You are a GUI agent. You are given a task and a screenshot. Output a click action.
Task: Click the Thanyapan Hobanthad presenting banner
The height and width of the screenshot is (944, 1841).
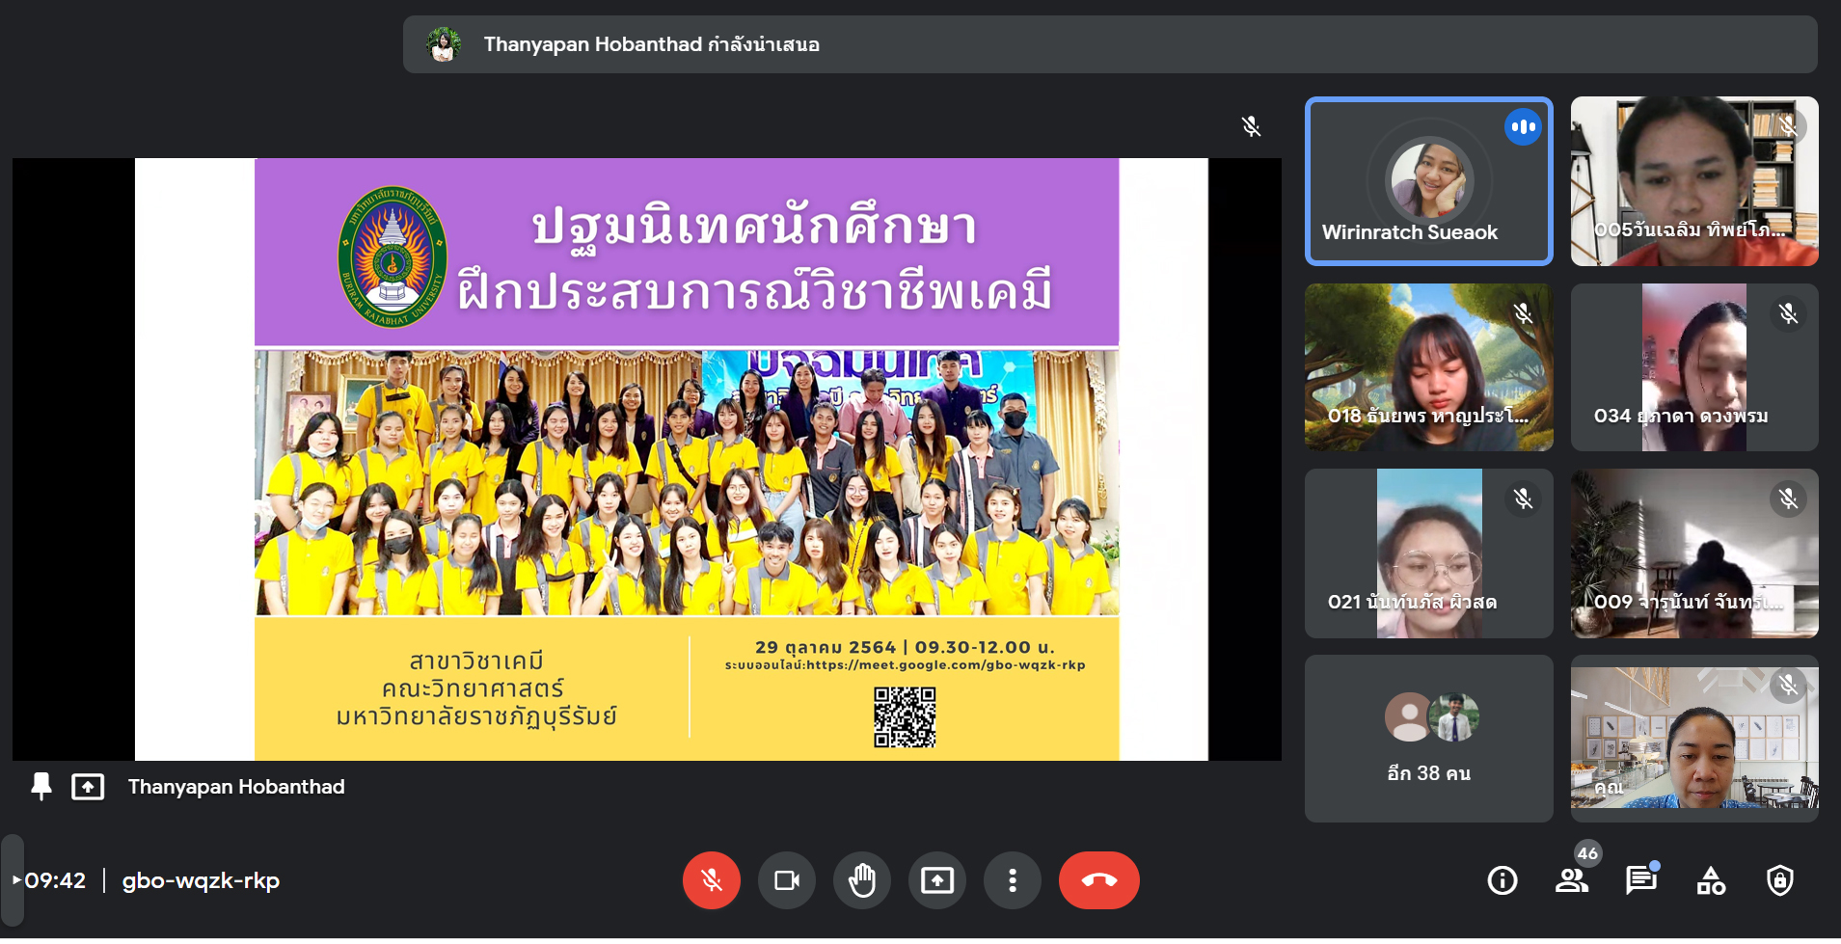pyautogui.click(x=1110, y=44)
